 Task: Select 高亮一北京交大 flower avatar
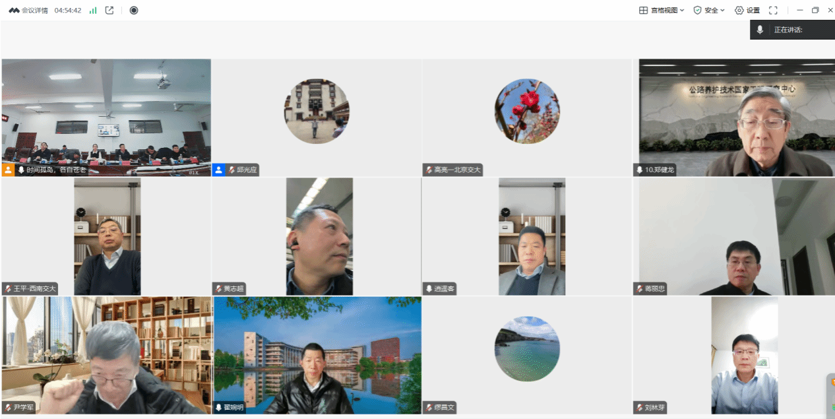527,112
